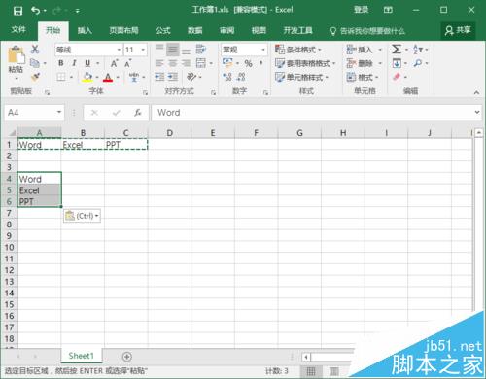Apply red font color
Screen dimensions: 486x379
pos(108,77)
